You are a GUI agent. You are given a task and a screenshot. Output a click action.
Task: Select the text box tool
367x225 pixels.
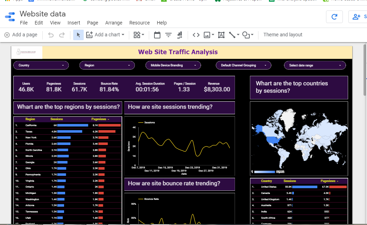pyautogui.click(x=221, y=35)
